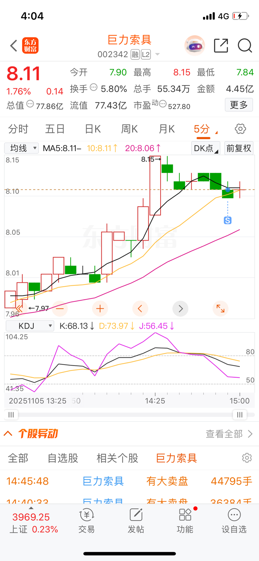Select 全部 filter tab
The height and width of the screenshot is (561, 259).
(x=18, y=458)
